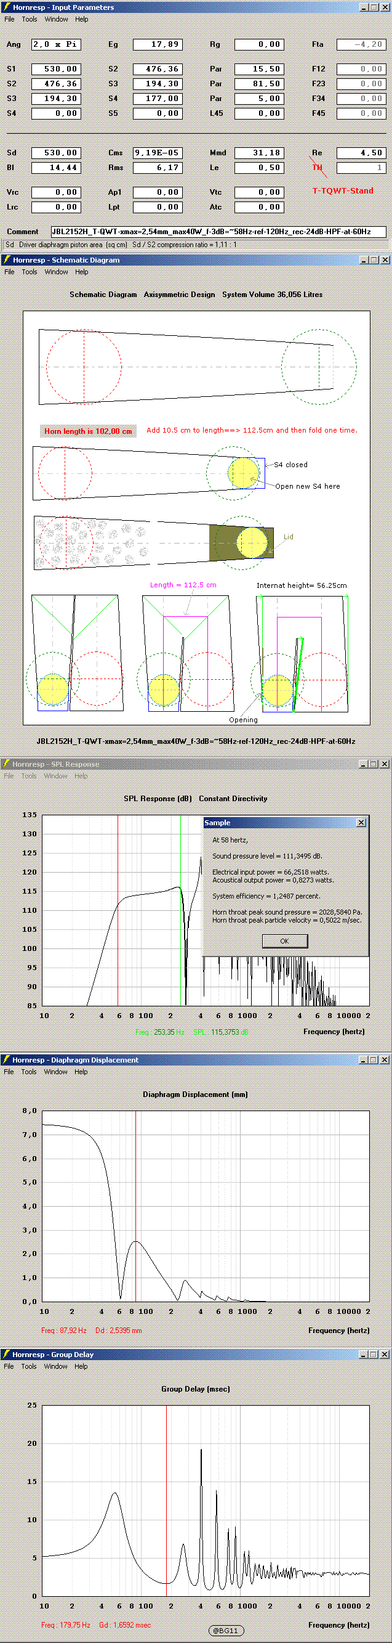Click the Freq 179,75 Hz readout
The image size is (392, 1643).
(66, 1625)
